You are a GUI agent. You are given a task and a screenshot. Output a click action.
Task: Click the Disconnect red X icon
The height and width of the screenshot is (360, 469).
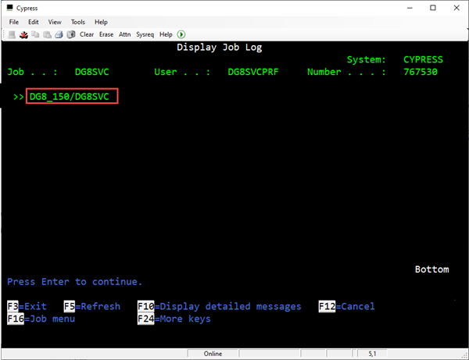tap(23, 34)
